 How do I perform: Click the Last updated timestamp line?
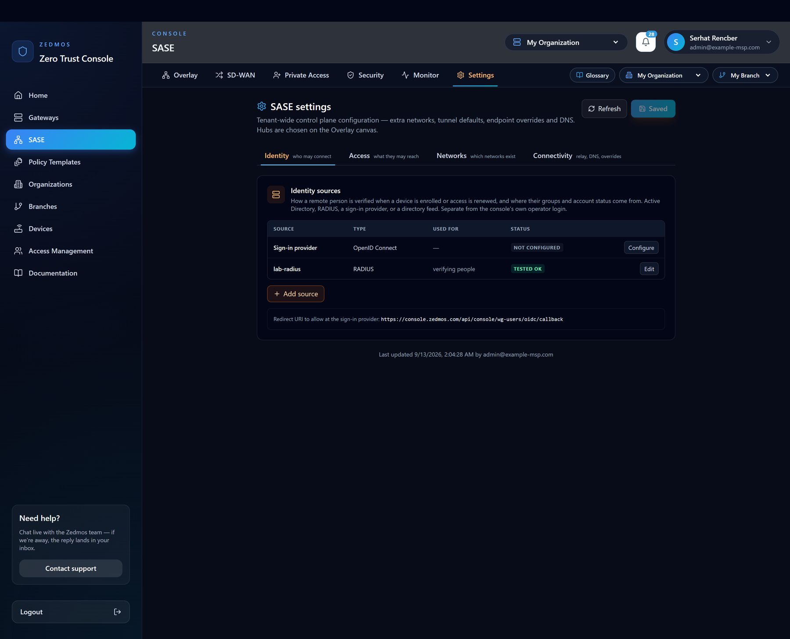click(x=466, y=354)
